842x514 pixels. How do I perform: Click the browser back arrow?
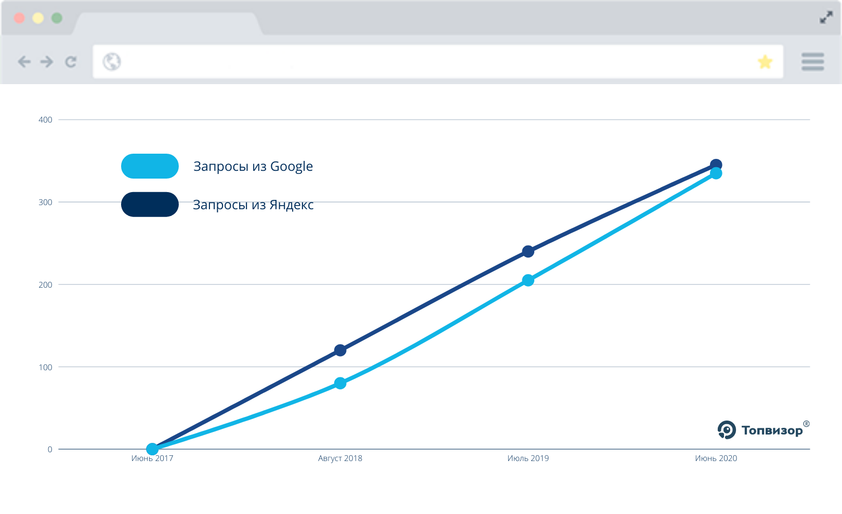click(24, 62)
